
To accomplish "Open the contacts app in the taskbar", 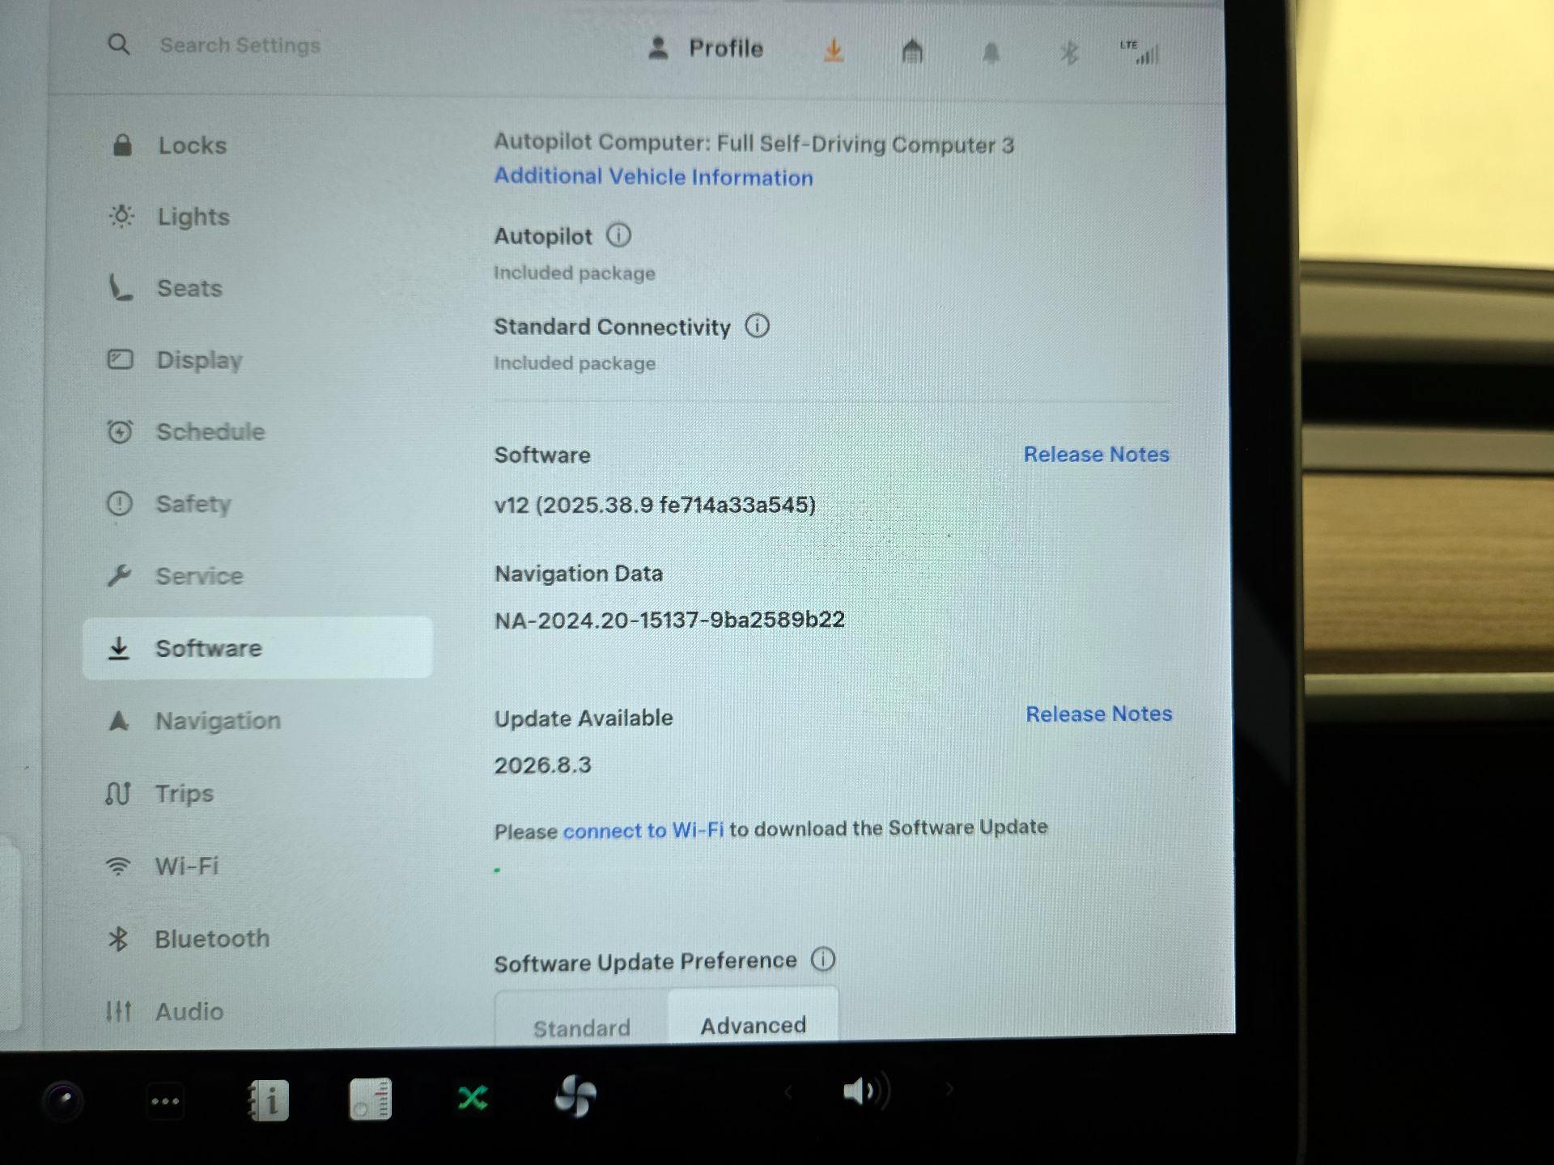I will coord(270,1100).
